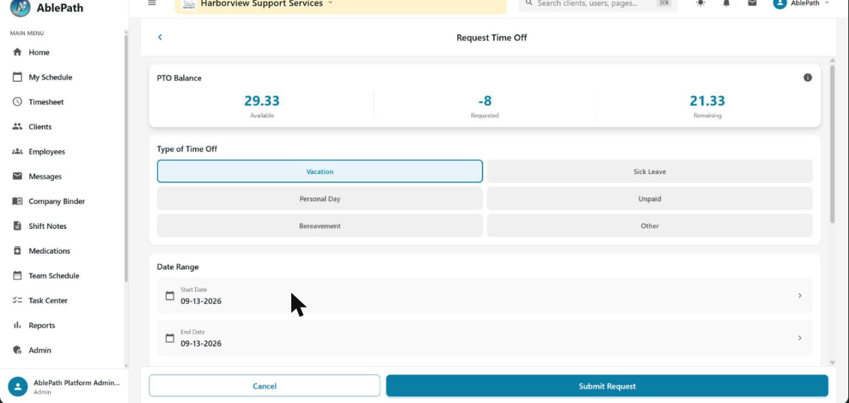Screen dimensions: 849x403
Task: Open the mail envelope icon in header
Action: click(752, 3)
